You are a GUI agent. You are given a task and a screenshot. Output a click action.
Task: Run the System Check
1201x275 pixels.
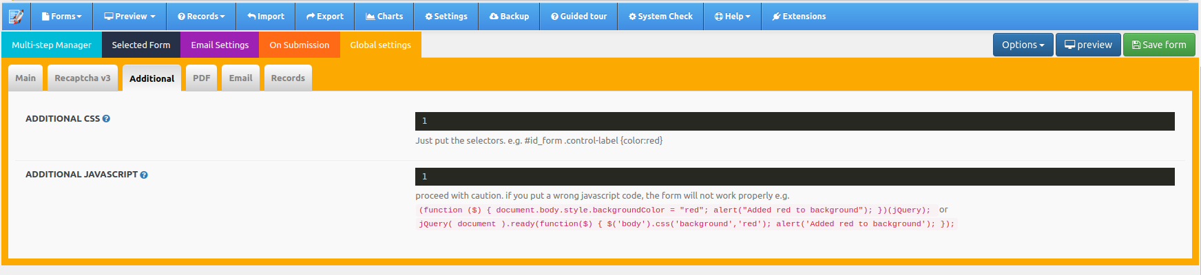[660, 16]
